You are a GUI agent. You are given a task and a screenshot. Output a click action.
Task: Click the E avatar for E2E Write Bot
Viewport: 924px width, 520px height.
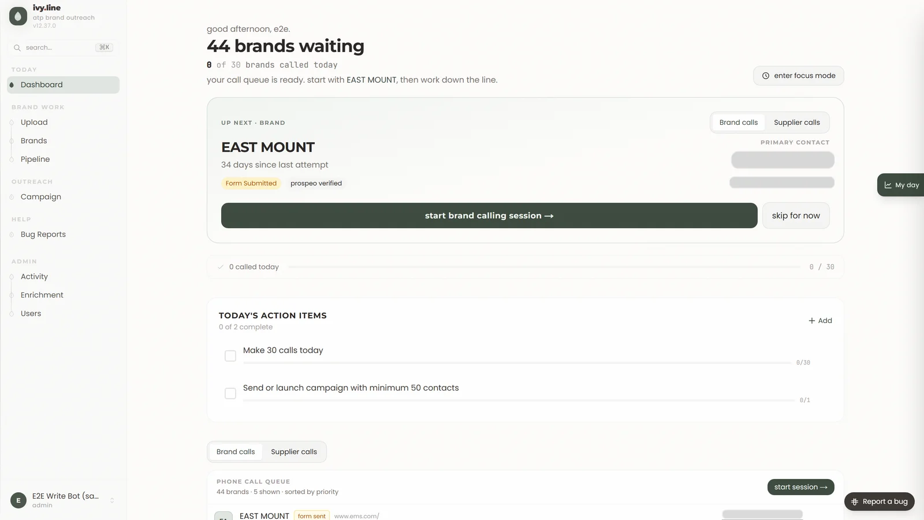tap(18, 500)
